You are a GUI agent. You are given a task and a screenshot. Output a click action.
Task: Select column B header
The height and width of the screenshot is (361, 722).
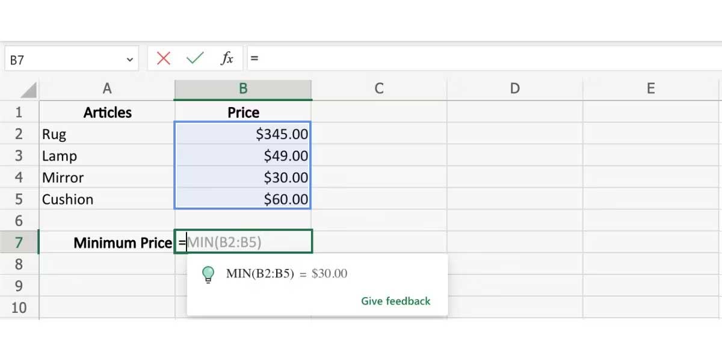(x=242, y=88)
